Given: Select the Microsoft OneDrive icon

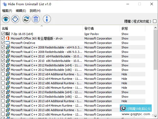Looking at the screenshot, I should pyautogui.click(x=7, y=43).
